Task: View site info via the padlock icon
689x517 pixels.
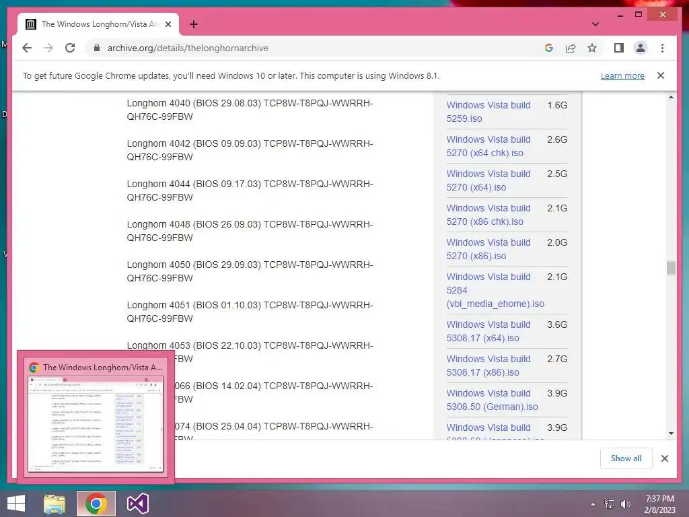Action: pyautogui.click(x=97, y=48)
